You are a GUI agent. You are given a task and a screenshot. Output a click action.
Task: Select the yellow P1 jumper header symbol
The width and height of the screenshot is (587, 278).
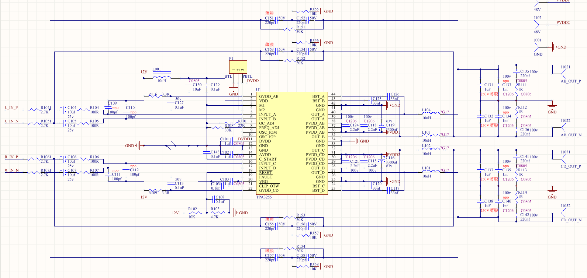click(238, 67)
